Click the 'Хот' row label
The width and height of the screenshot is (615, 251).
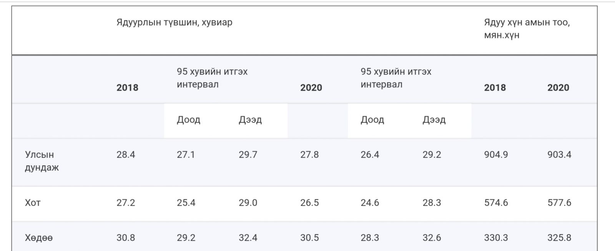pyautogui.click(x=33, y=203)
